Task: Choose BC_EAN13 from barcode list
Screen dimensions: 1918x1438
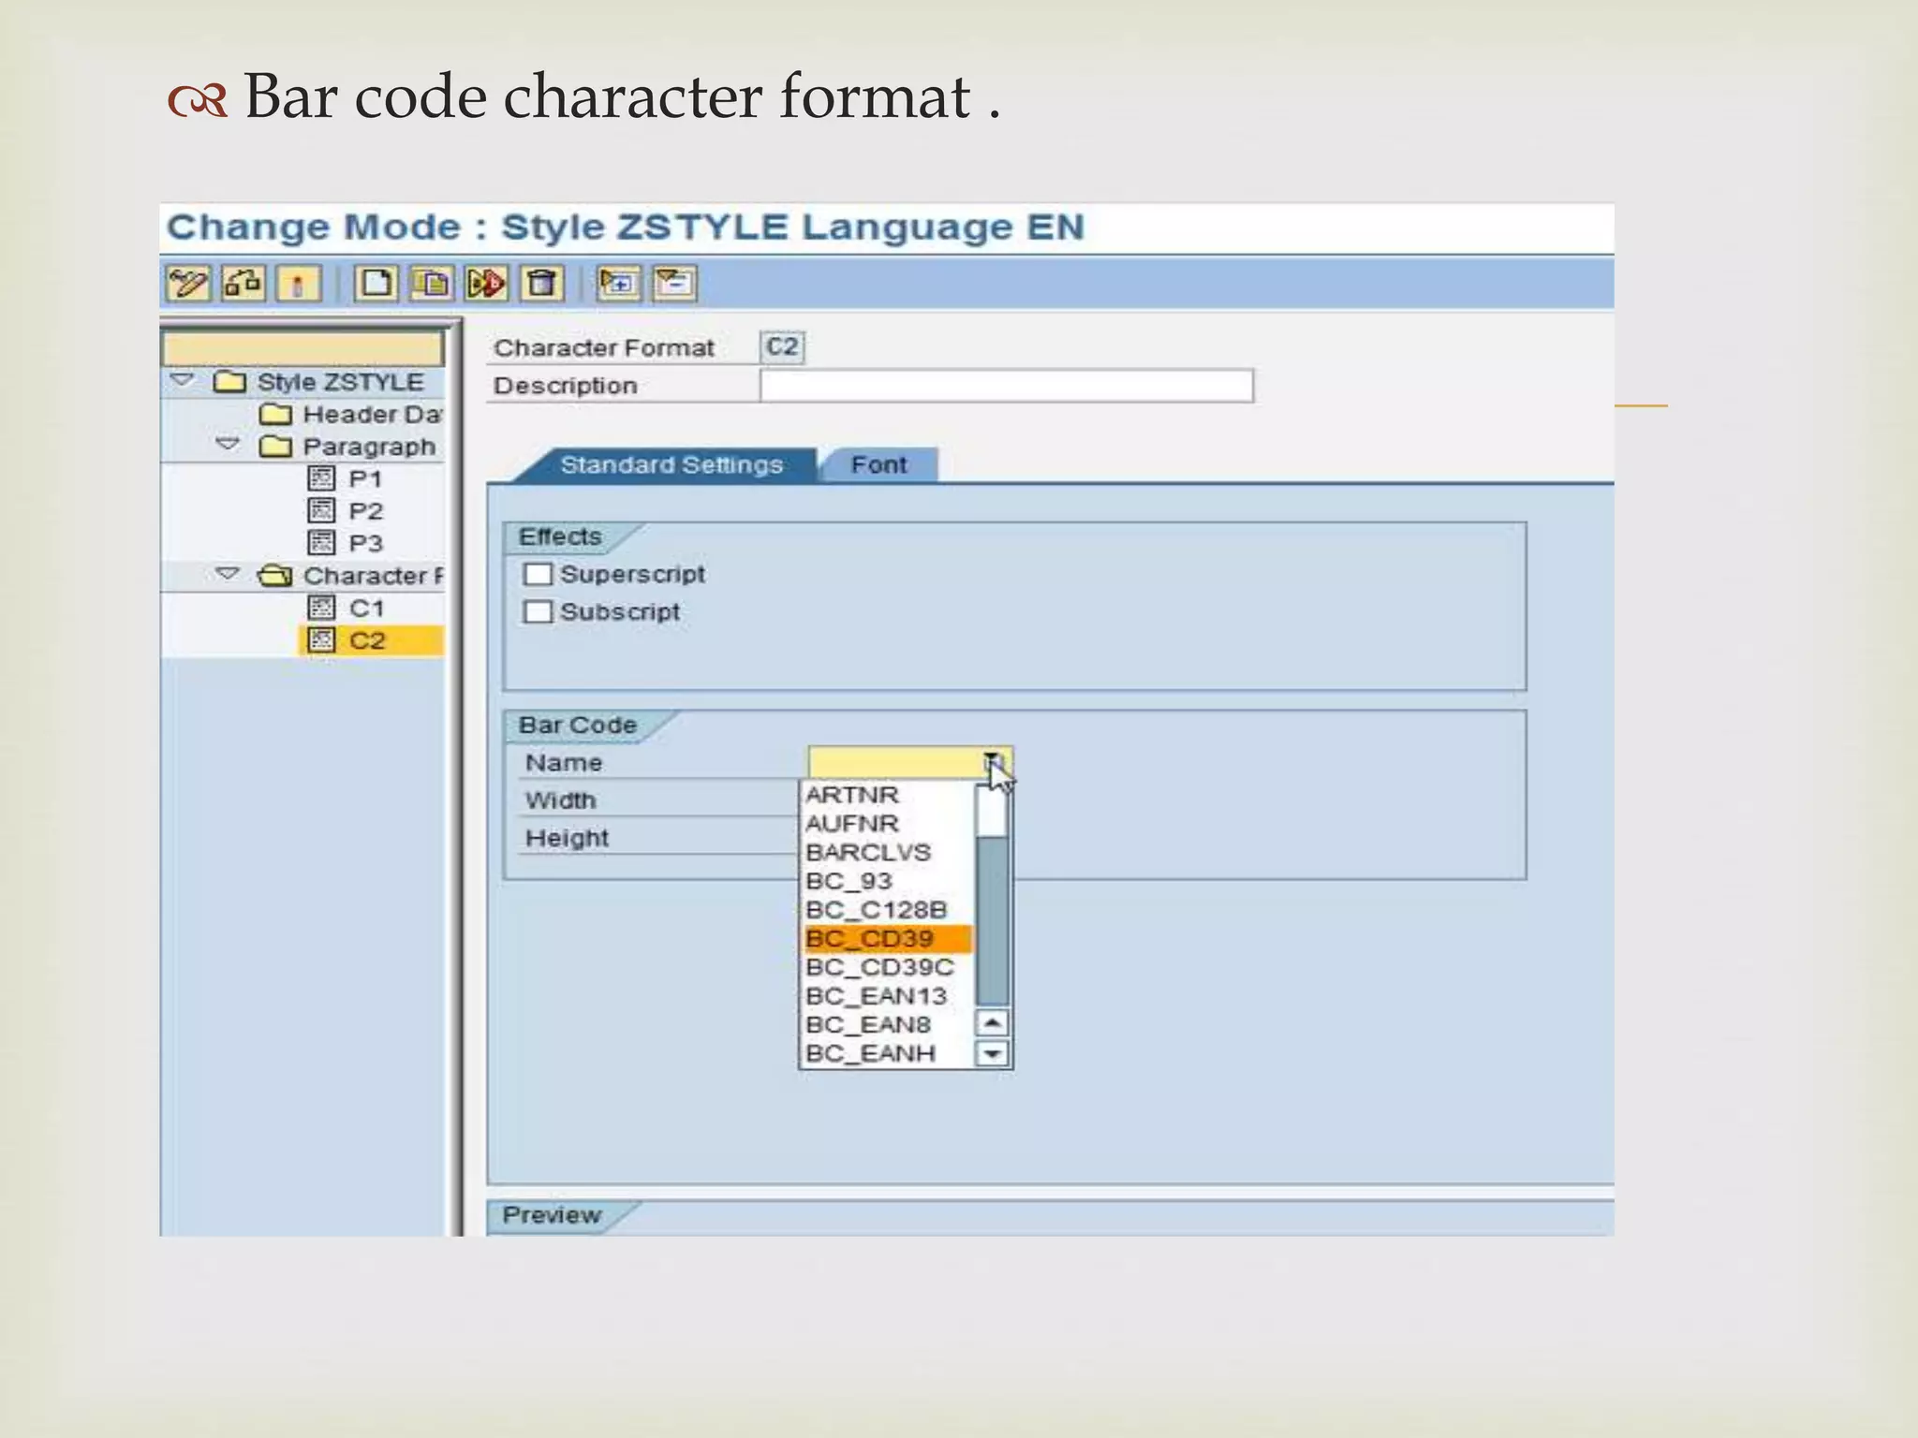Action: pyautogui.click(x=877, y=996)
